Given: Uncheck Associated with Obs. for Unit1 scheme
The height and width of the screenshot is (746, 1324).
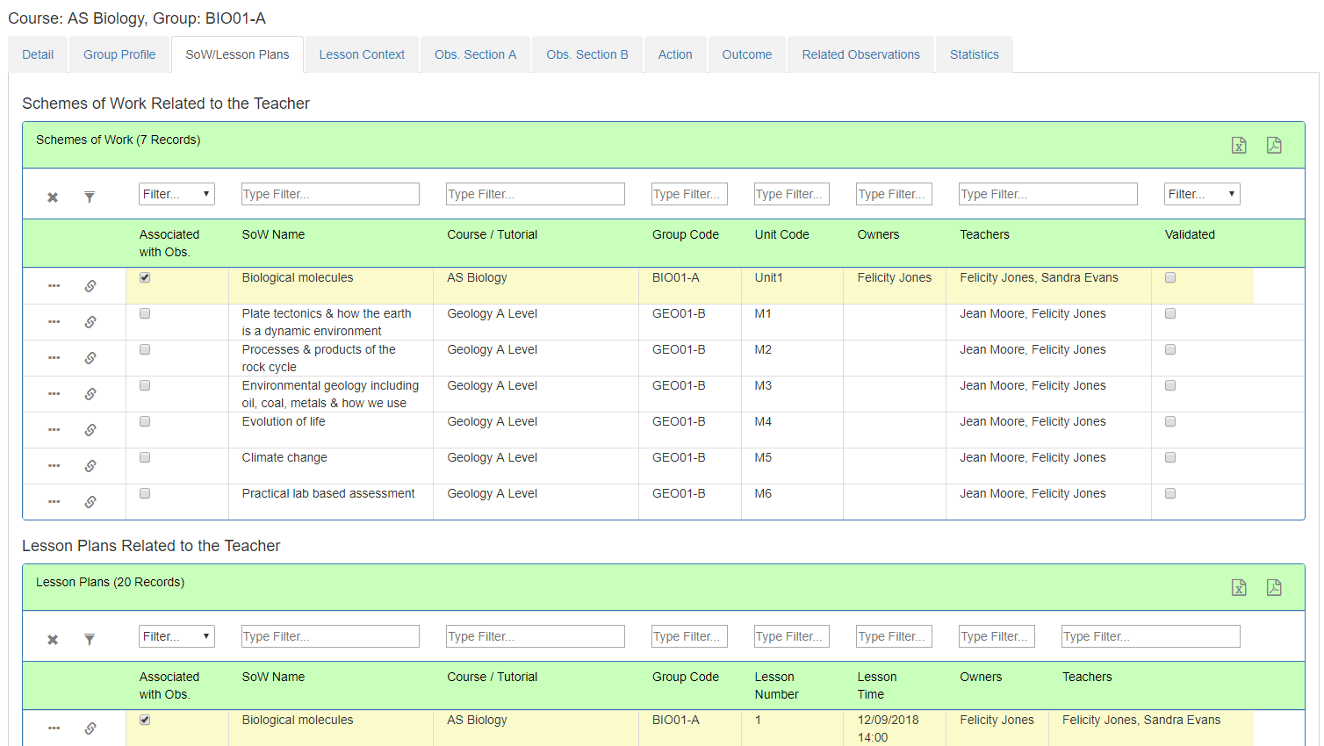Looking at the screenshot, I should coord(145,277).
